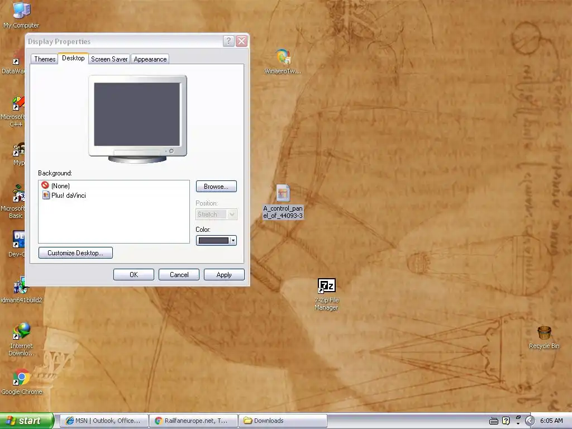
Task: Open the Position Stretch dropdown
Action: (x=216, y=214)
